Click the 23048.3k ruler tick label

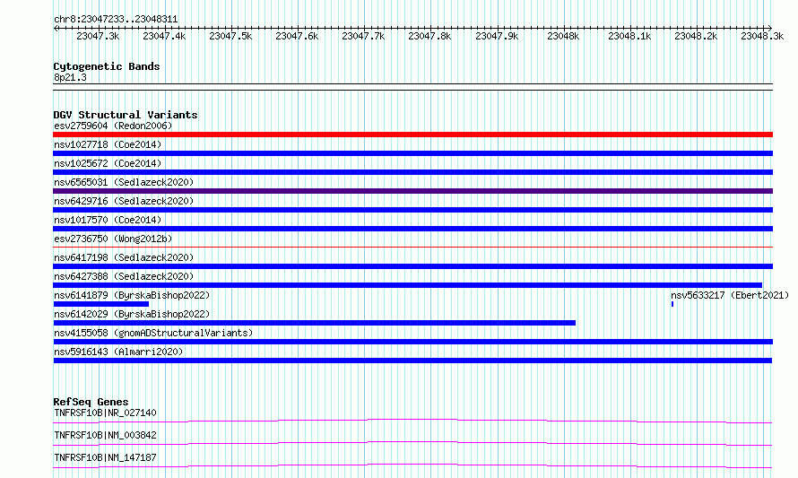762,36
